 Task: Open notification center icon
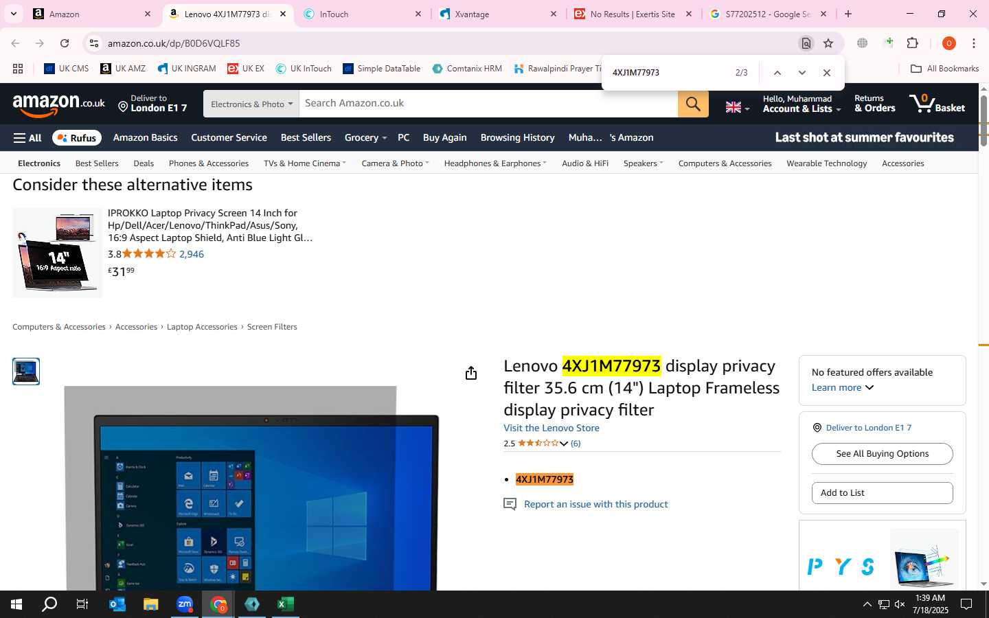coord(966,604)
